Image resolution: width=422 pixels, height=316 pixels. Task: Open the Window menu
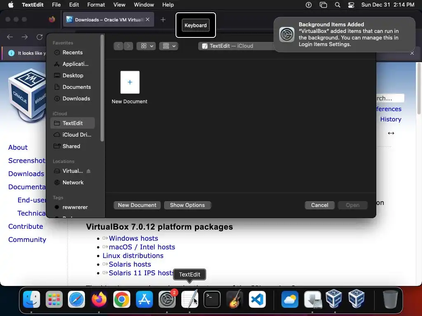[x=144, y=5]
